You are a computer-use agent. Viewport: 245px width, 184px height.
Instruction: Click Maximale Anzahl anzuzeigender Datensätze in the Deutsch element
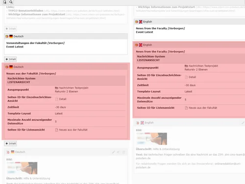pyautogui.click(x=29, y=122)
